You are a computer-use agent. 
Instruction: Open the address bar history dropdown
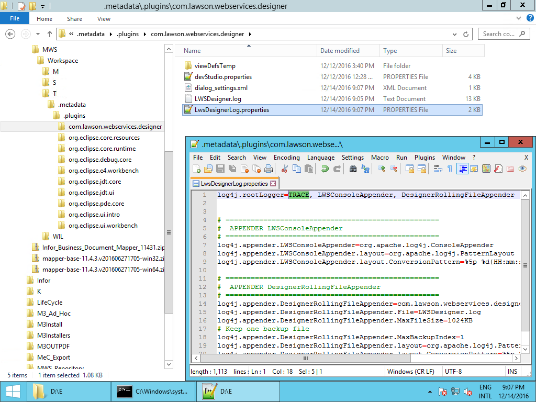[455, 34]
